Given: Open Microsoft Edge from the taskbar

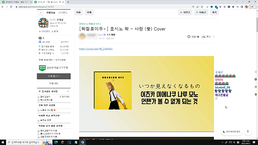Looking at the screenshot, I should (x=56, y=142).
